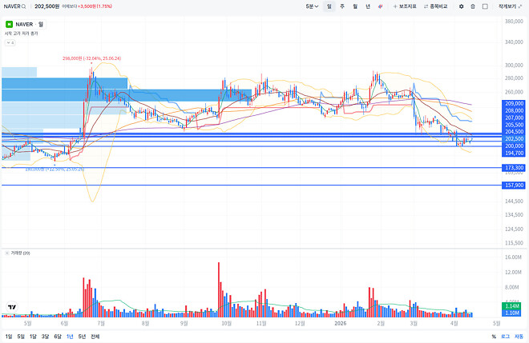Set range to 5년
Viewport: 529px width, 343px height.
point(82,337)
